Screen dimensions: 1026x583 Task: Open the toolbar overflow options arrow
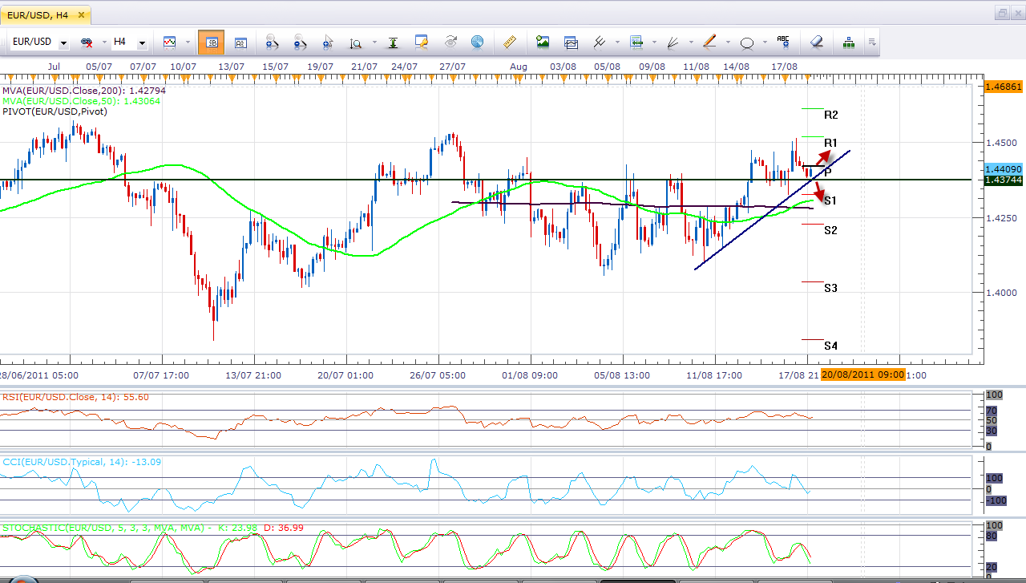click(x=871, y=43)
